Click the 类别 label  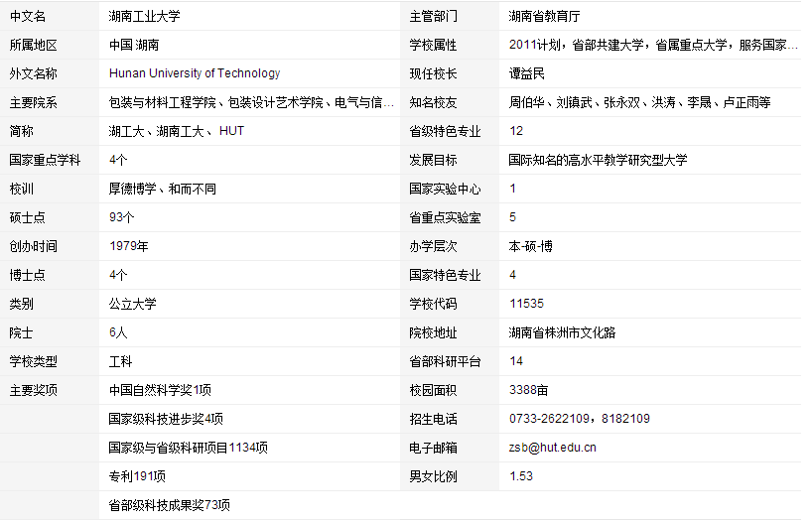click(x=22, y=304)
